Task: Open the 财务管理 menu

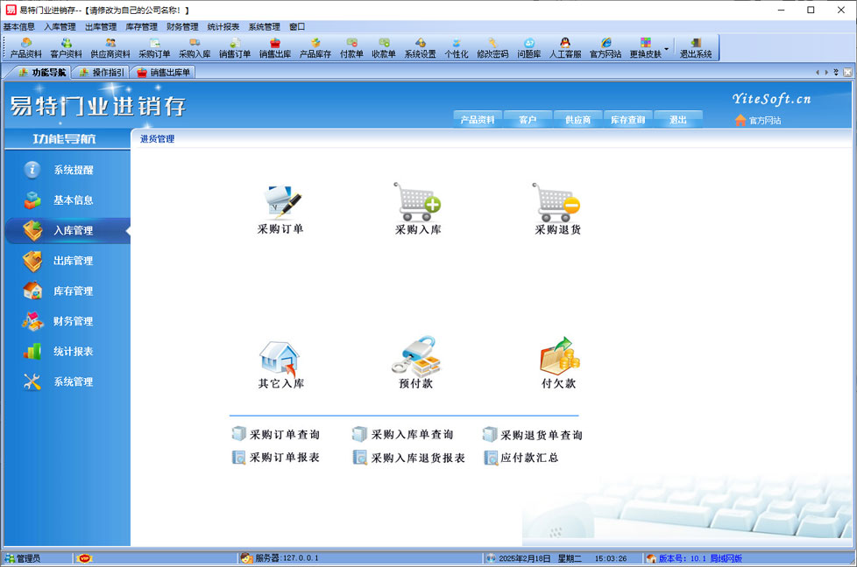Action: [182, 27]
